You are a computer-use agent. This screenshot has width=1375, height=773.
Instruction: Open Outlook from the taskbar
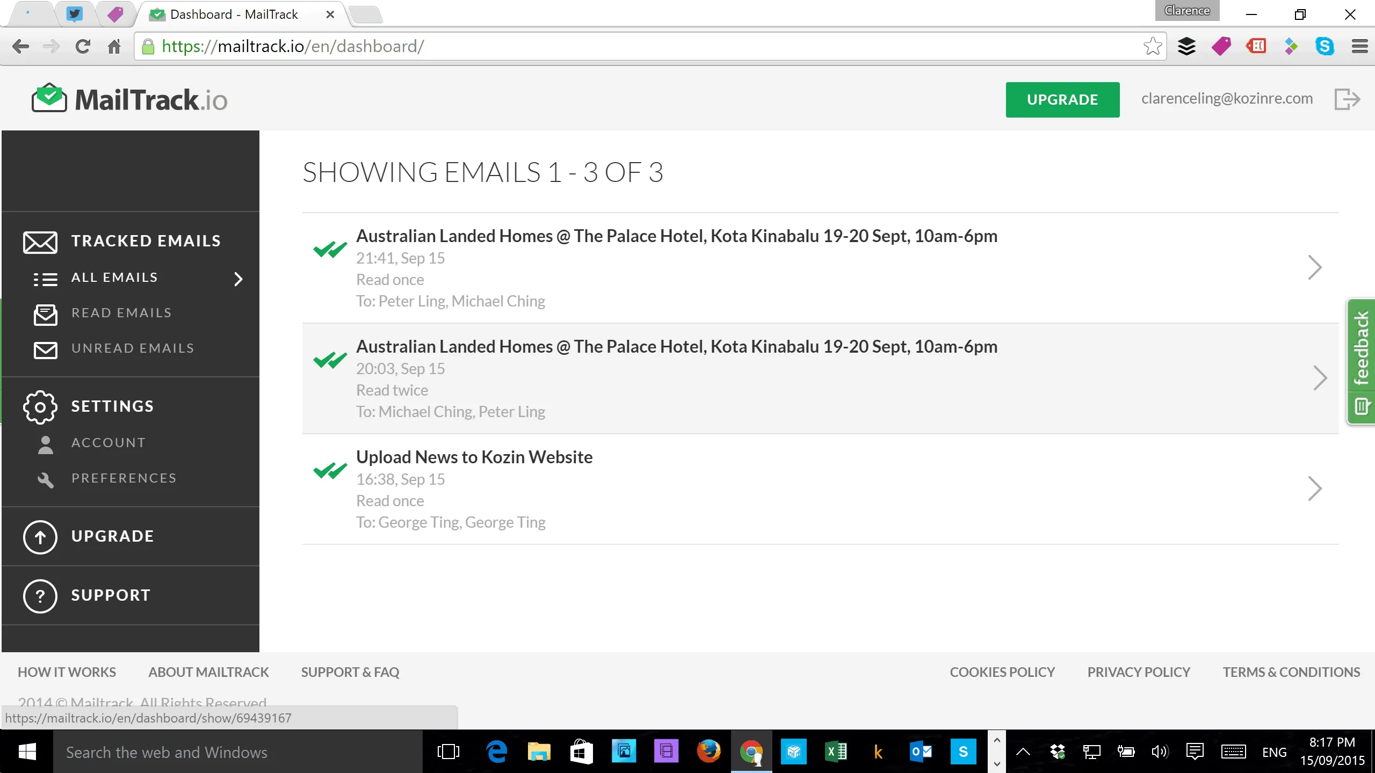921,752
